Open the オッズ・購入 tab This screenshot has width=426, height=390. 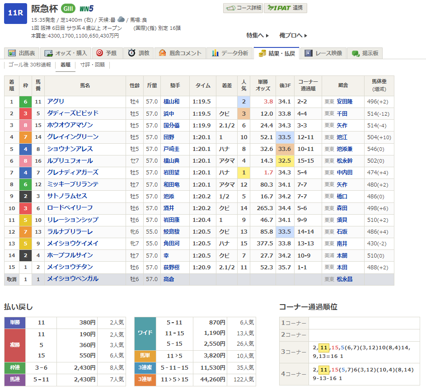(x=66, y=53)
